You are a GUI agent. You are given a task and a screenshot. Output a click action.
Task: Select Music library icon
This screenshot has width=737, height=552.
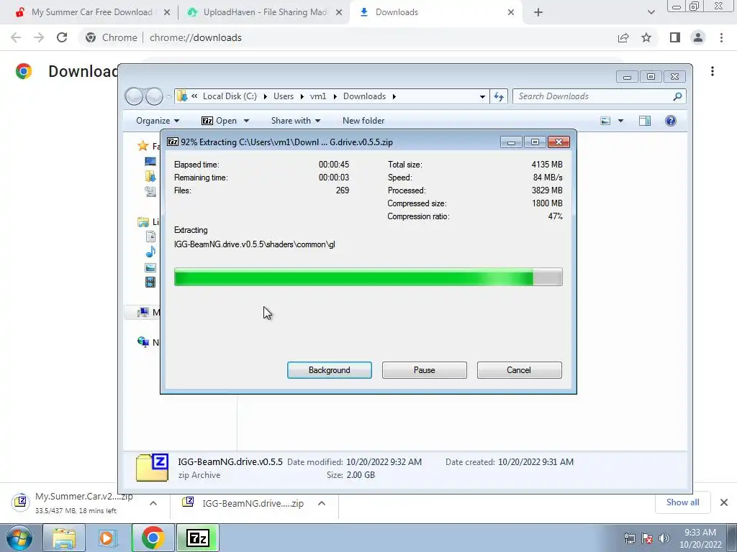[150, 252]
